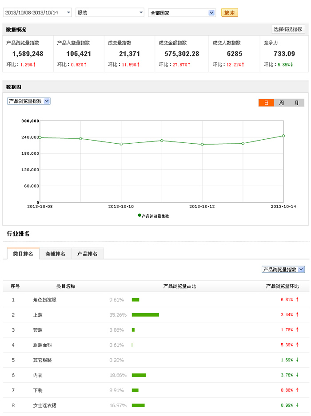The height and width of the screenshot is (416, 311).
Task: Expand the 服装 category dropdown
Action: (110, 13)
